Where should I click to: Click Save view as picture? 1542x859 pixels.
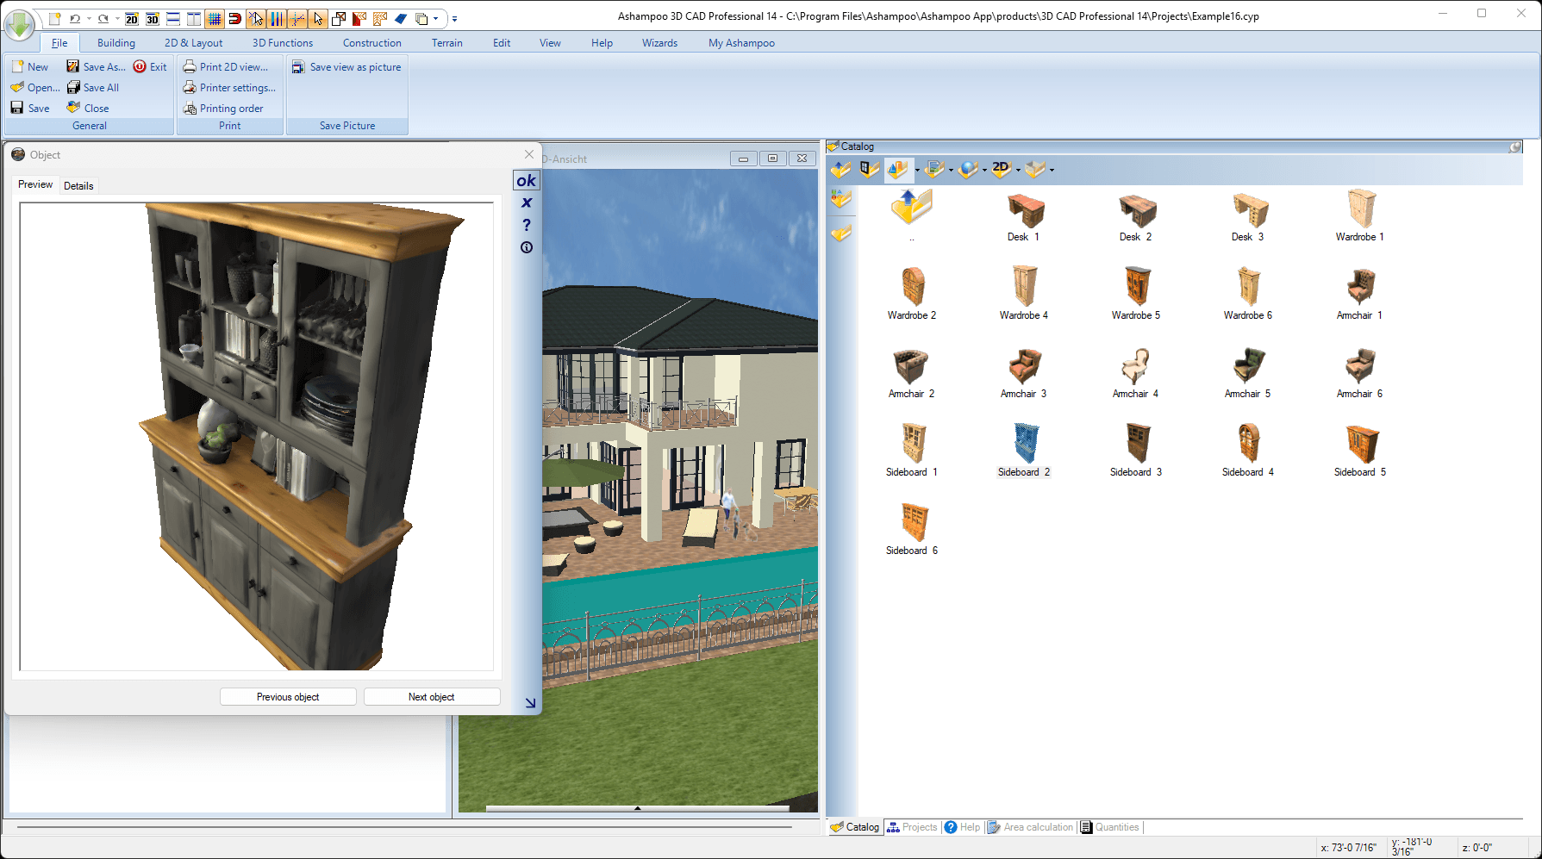point(347,66)
